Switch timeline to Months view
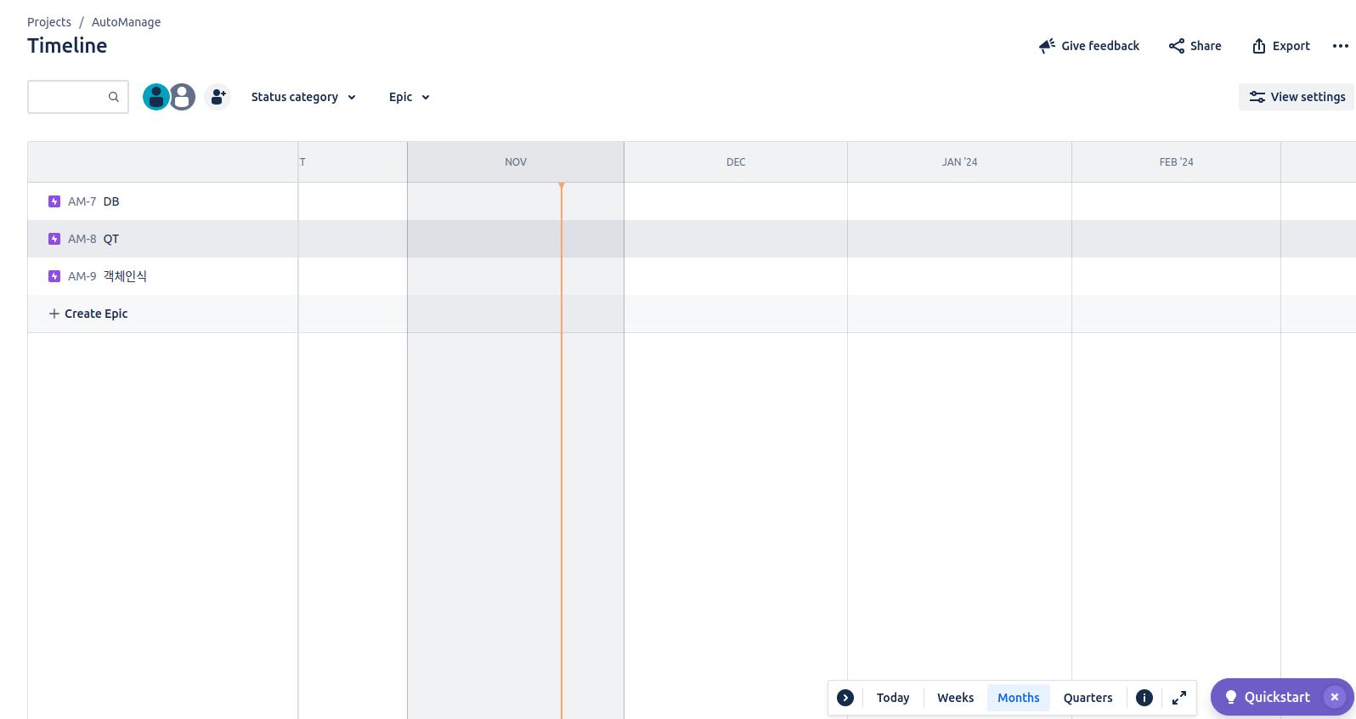Viewport: 1356px width, 719px height. (1019, 698)
